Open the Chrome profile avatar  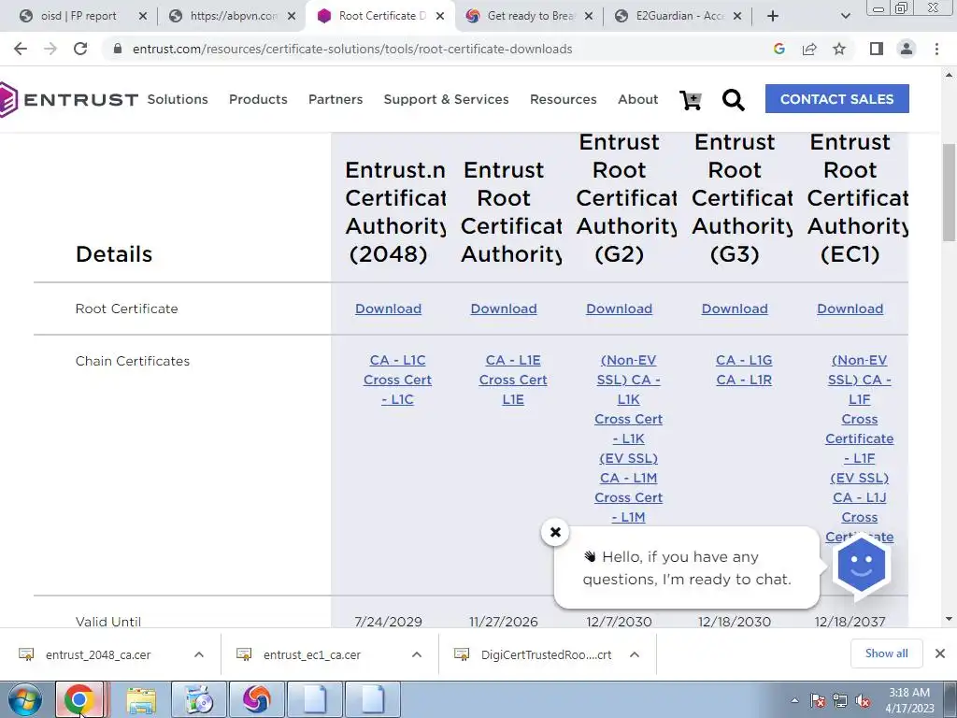click(907, 49)
